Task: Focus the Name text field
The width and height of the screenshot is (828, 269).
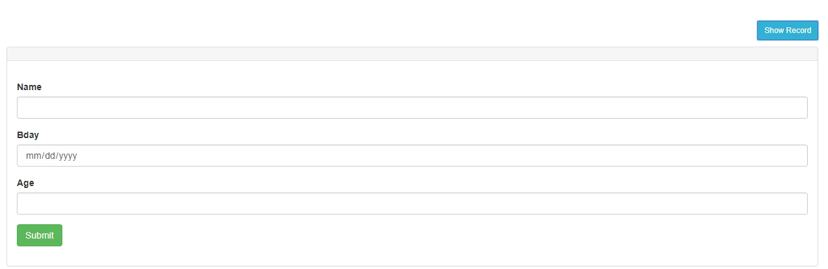Action: [412, 108]
